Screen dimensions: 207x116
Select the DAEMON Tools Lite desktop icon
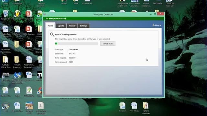(x=169, y=4)
